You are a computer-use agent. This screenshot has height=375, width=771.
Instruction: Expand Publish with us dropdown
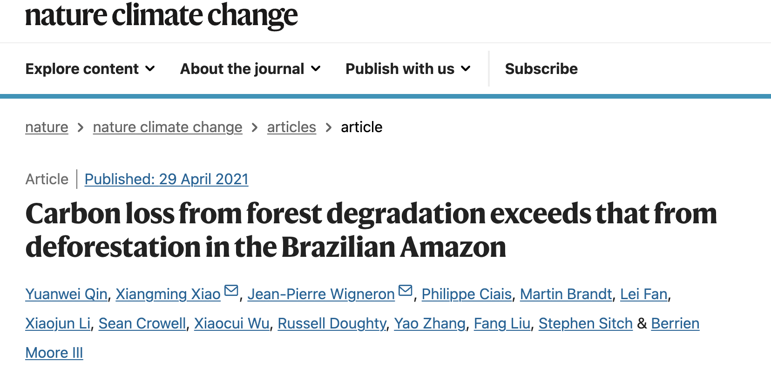[x=408, y=69]
